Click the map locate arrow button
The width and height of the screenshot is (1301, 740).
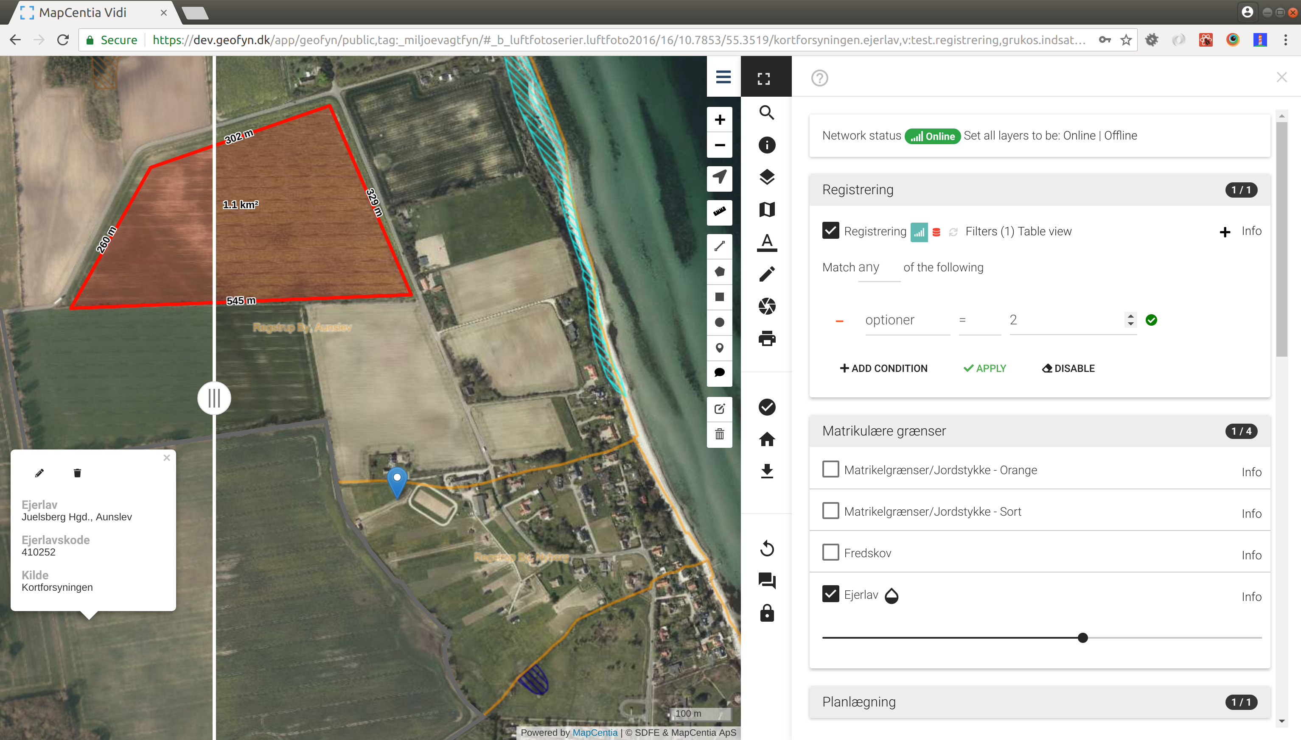click(719, 177)
